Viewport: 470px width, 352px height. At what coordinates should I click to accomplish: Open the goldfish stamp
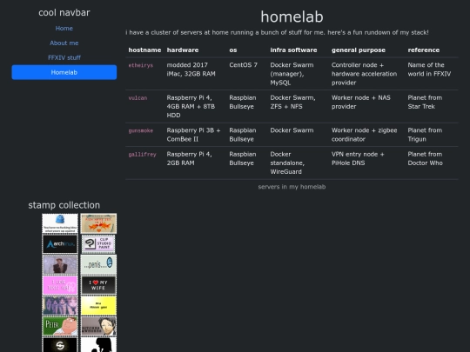click(x=98, y=223)
